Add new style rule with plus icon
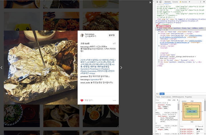This screenshot has width=206, height=135. click(177, 100)
